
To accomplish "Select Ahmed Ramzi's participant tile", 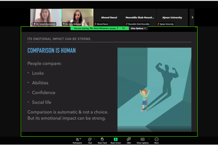I will click(x=109, y=17).
